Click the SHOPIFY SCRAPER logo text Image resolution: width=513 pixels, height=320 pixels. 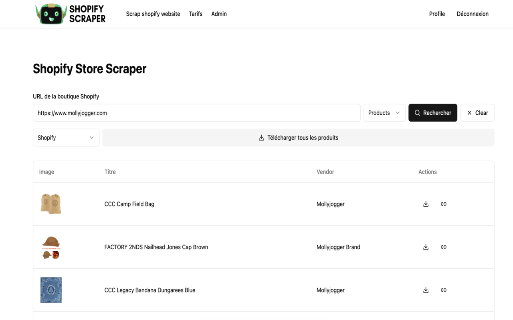click(87, 14)
